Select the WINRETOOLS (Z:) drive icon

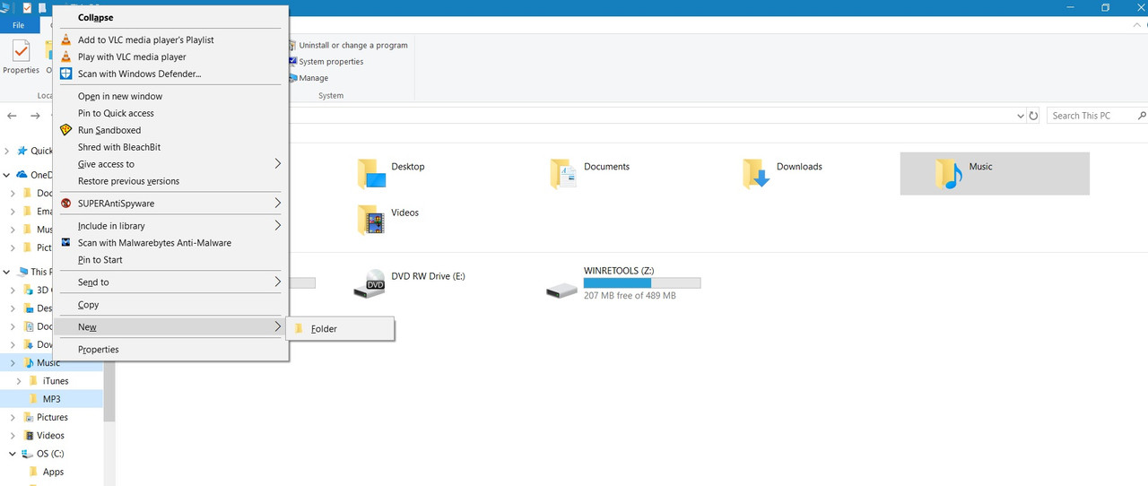coord(562,291)
